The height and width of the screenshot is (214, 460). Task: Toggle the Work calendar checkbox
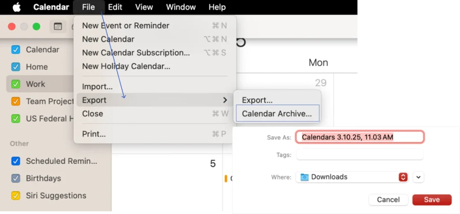pyautogui.click(x=16, y=84)
